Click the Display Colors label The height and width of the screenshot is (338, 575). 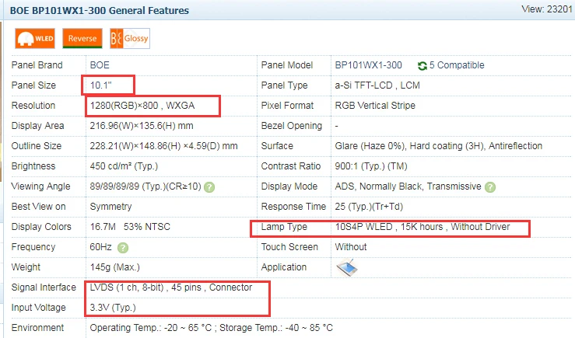41,227
